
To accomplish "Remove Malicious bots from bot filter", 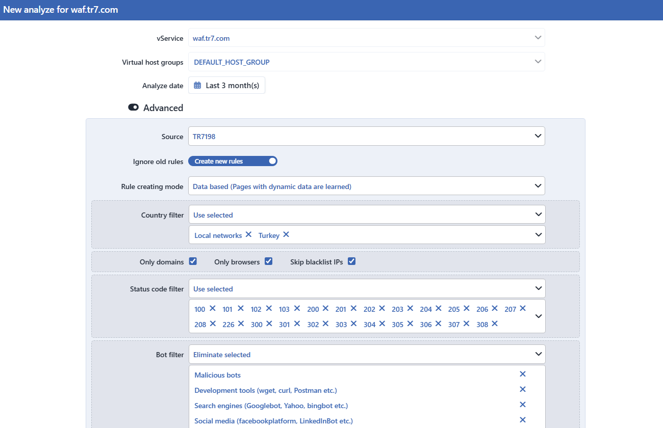I will click(523, 374).
